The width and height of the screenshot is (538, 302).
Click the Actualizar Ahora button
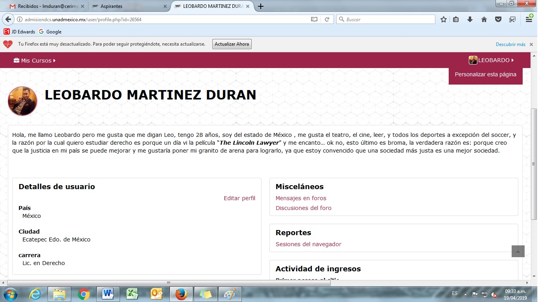point(232,44)
